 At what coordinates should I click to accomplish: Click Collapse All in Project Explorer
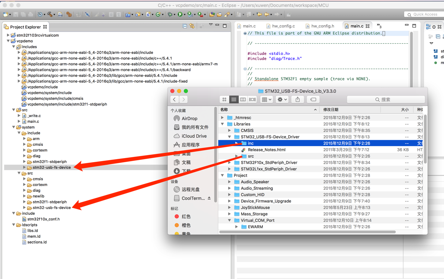[185, 26]
